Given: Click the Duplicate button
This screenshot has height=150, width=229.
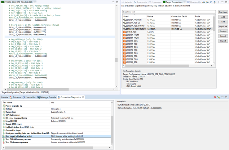Looking at the screenshot, I should [x=223, y=27].
